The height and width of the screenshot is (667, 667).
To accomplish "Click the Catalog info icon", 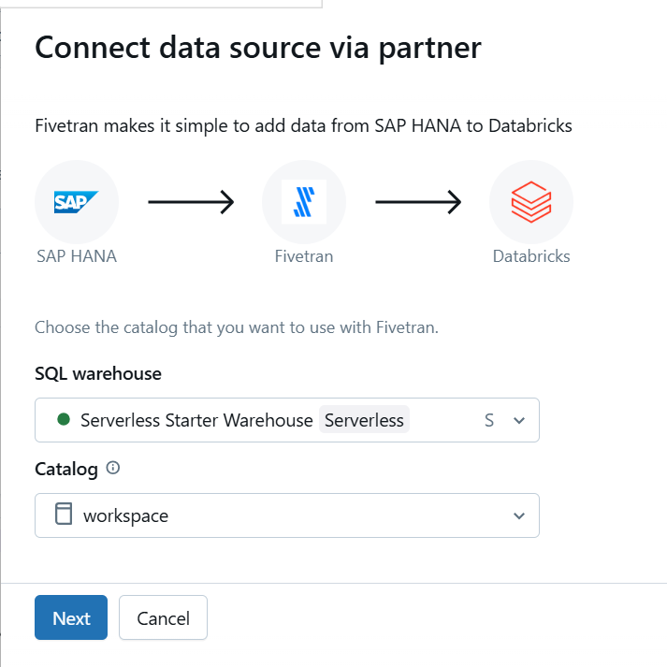I will click(x=113, y=468).
